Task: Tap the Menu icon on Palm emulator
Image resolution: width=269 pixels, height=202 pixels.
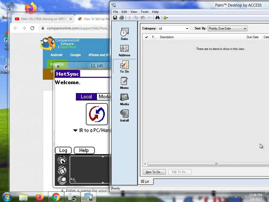Action: coord(62,170)
